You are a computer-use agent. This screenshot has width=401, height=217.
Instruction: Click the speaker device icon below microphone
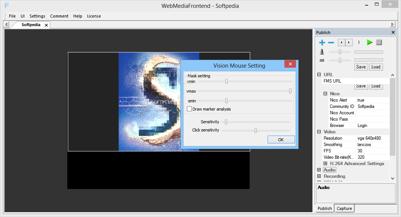[322, 61]
